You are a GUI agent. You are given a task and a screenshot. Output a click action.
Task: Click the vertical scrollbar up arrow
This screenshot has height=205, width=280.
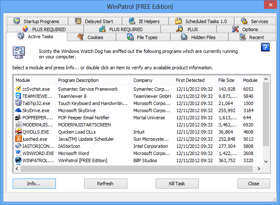click(x=266, y=79)
